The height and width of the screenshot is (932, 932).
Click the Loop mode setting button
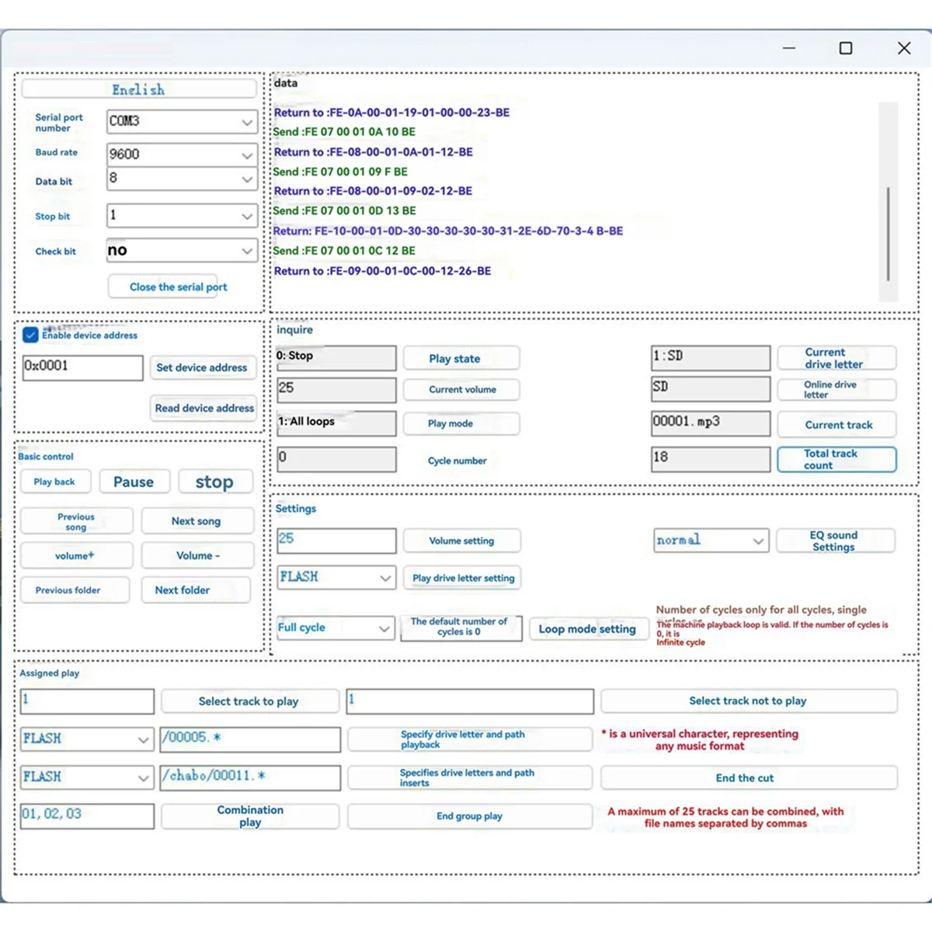pos(587,629)
